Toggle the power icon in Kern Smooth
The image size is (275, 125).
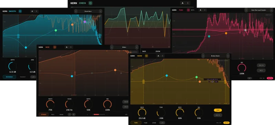[x=20, y=11]
